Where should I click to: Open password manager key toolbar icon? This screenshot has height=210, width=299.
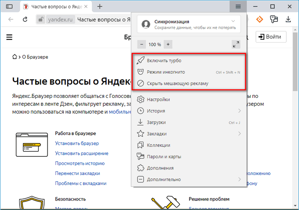pos(274,19)
